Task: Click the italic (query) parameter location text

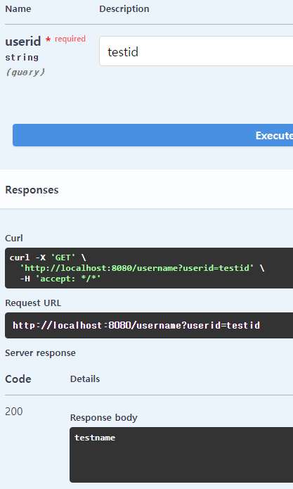Action: [x=25, y=72]
